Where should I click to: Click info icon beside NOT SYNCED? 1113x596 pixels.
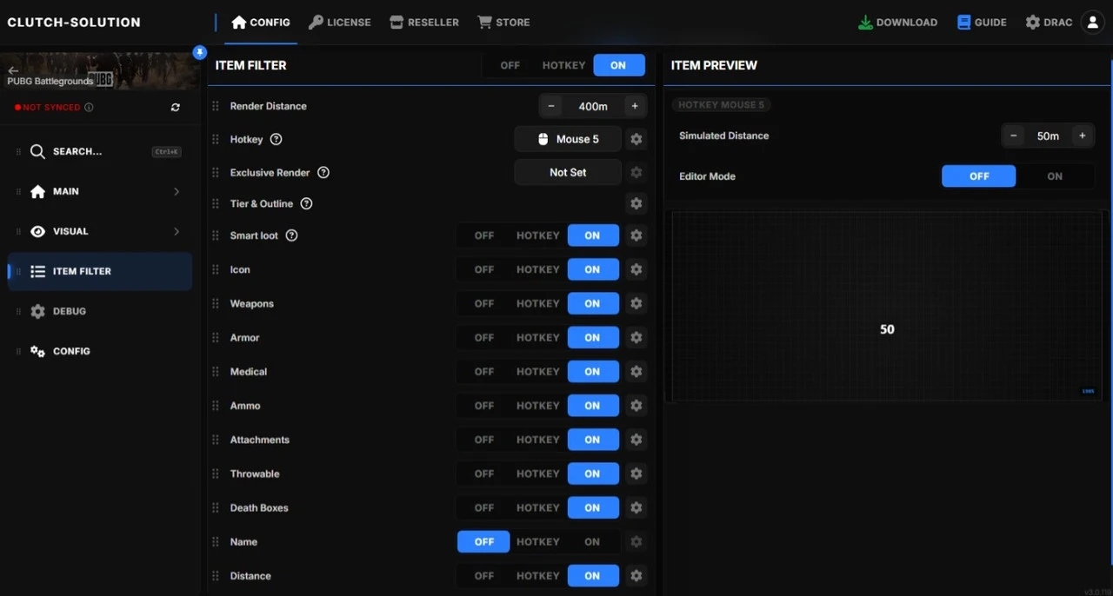[x=90, y=108]
